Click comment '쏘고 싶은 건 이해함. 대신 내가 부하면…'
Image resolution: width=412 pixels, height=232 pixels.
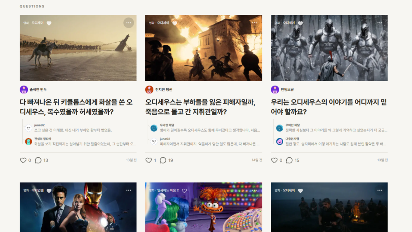tap(73, 130)
